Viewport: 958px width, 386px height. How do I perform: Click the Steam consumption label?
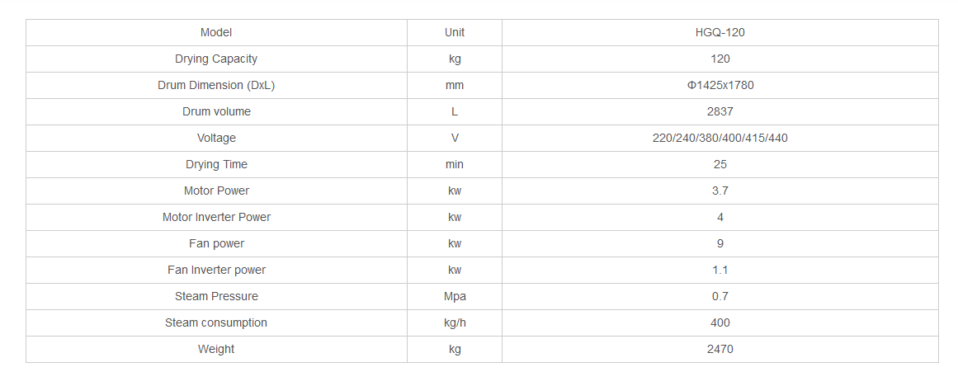(216, 322)
